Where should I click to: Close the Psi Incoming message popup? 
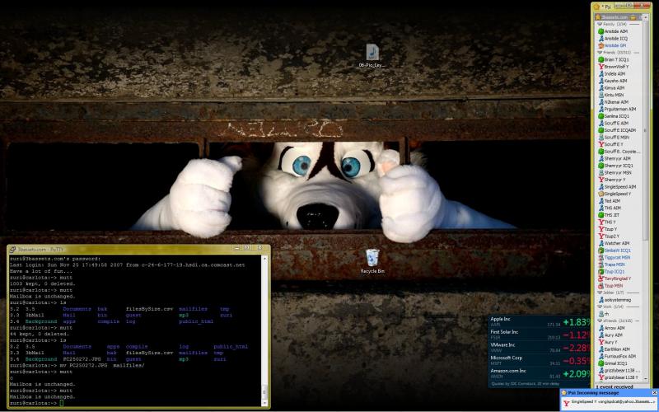click(x=653, y=393)
